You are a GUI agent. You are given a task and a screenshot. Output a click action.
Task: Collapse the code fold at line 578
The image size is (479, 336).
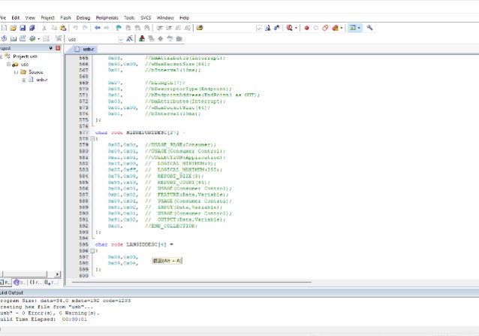92,139
